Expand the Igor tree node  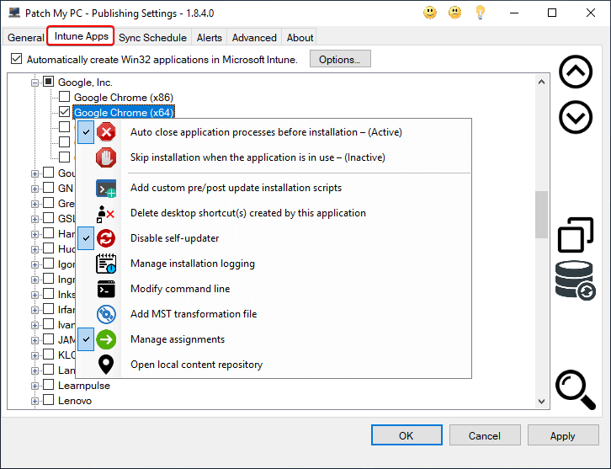pyautogui.click(x=35, y=264)
